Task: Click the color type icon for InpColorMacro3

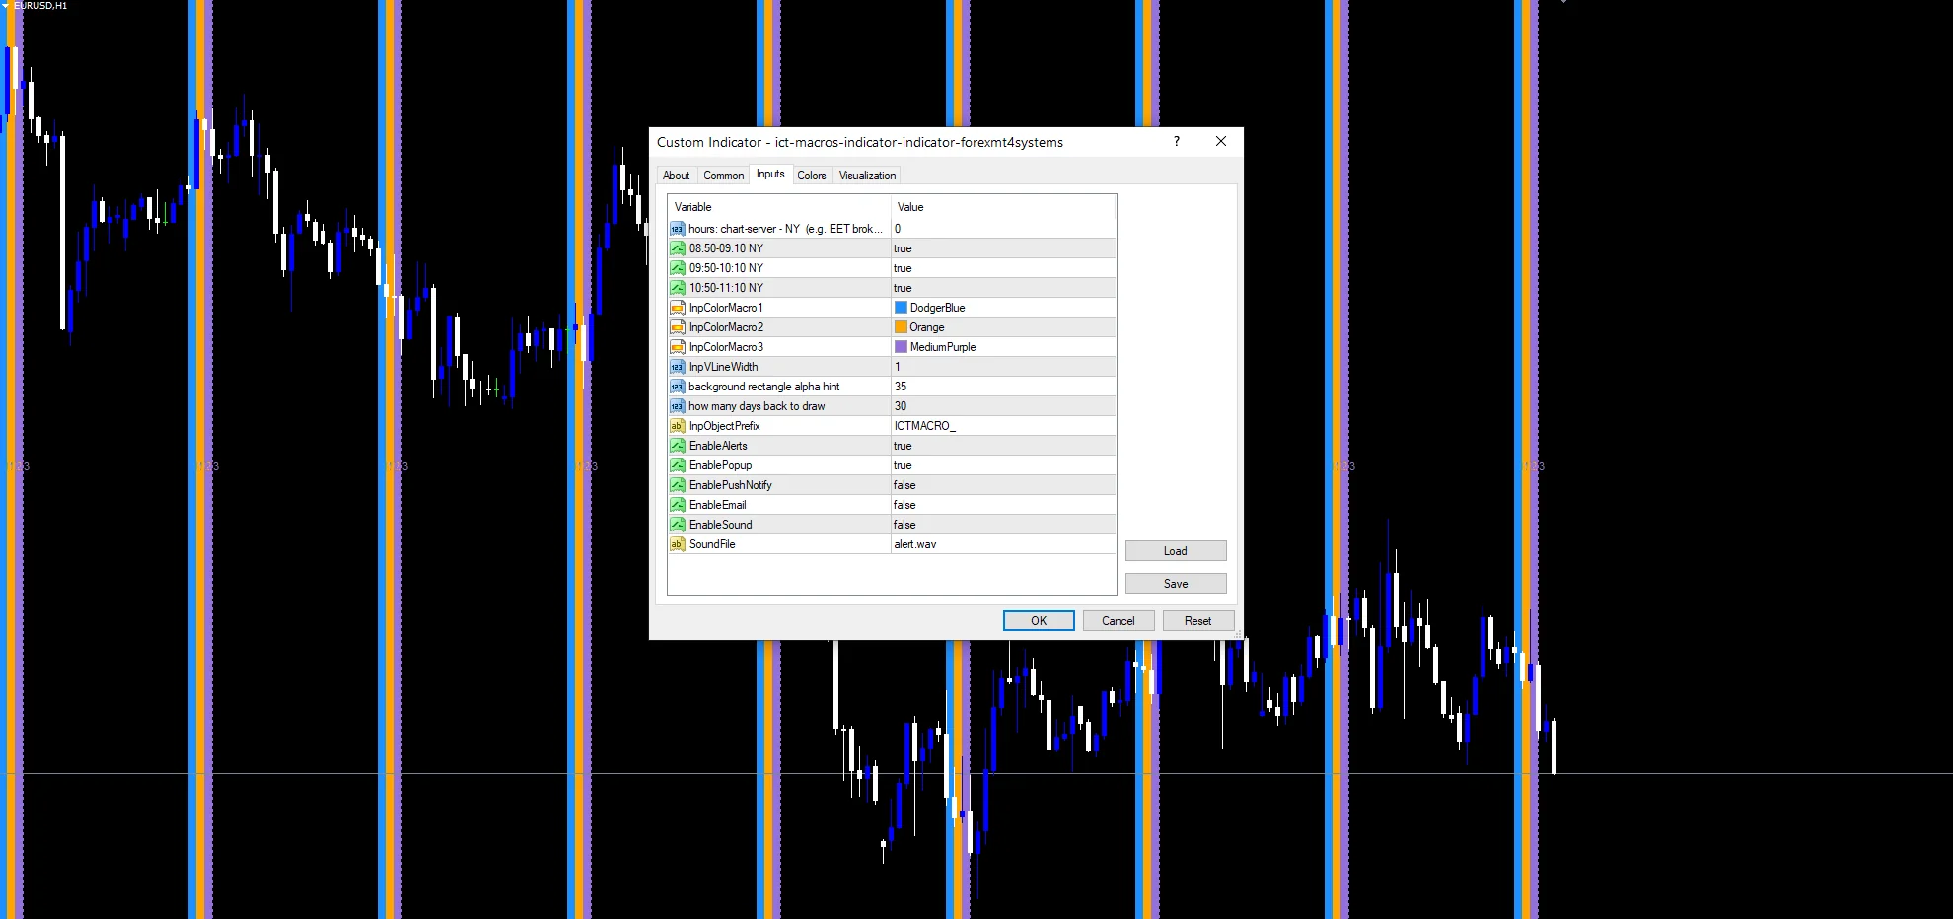Action: pos(677,347)
